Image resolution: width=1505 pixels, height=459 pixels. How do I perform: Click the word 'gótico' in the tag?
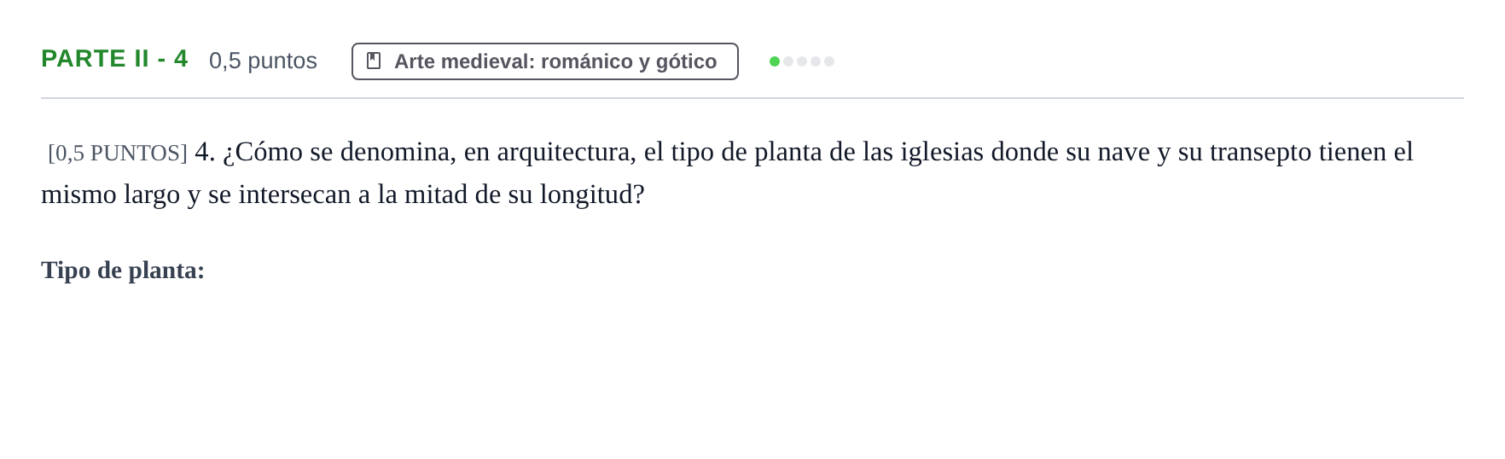coord(686,61)
